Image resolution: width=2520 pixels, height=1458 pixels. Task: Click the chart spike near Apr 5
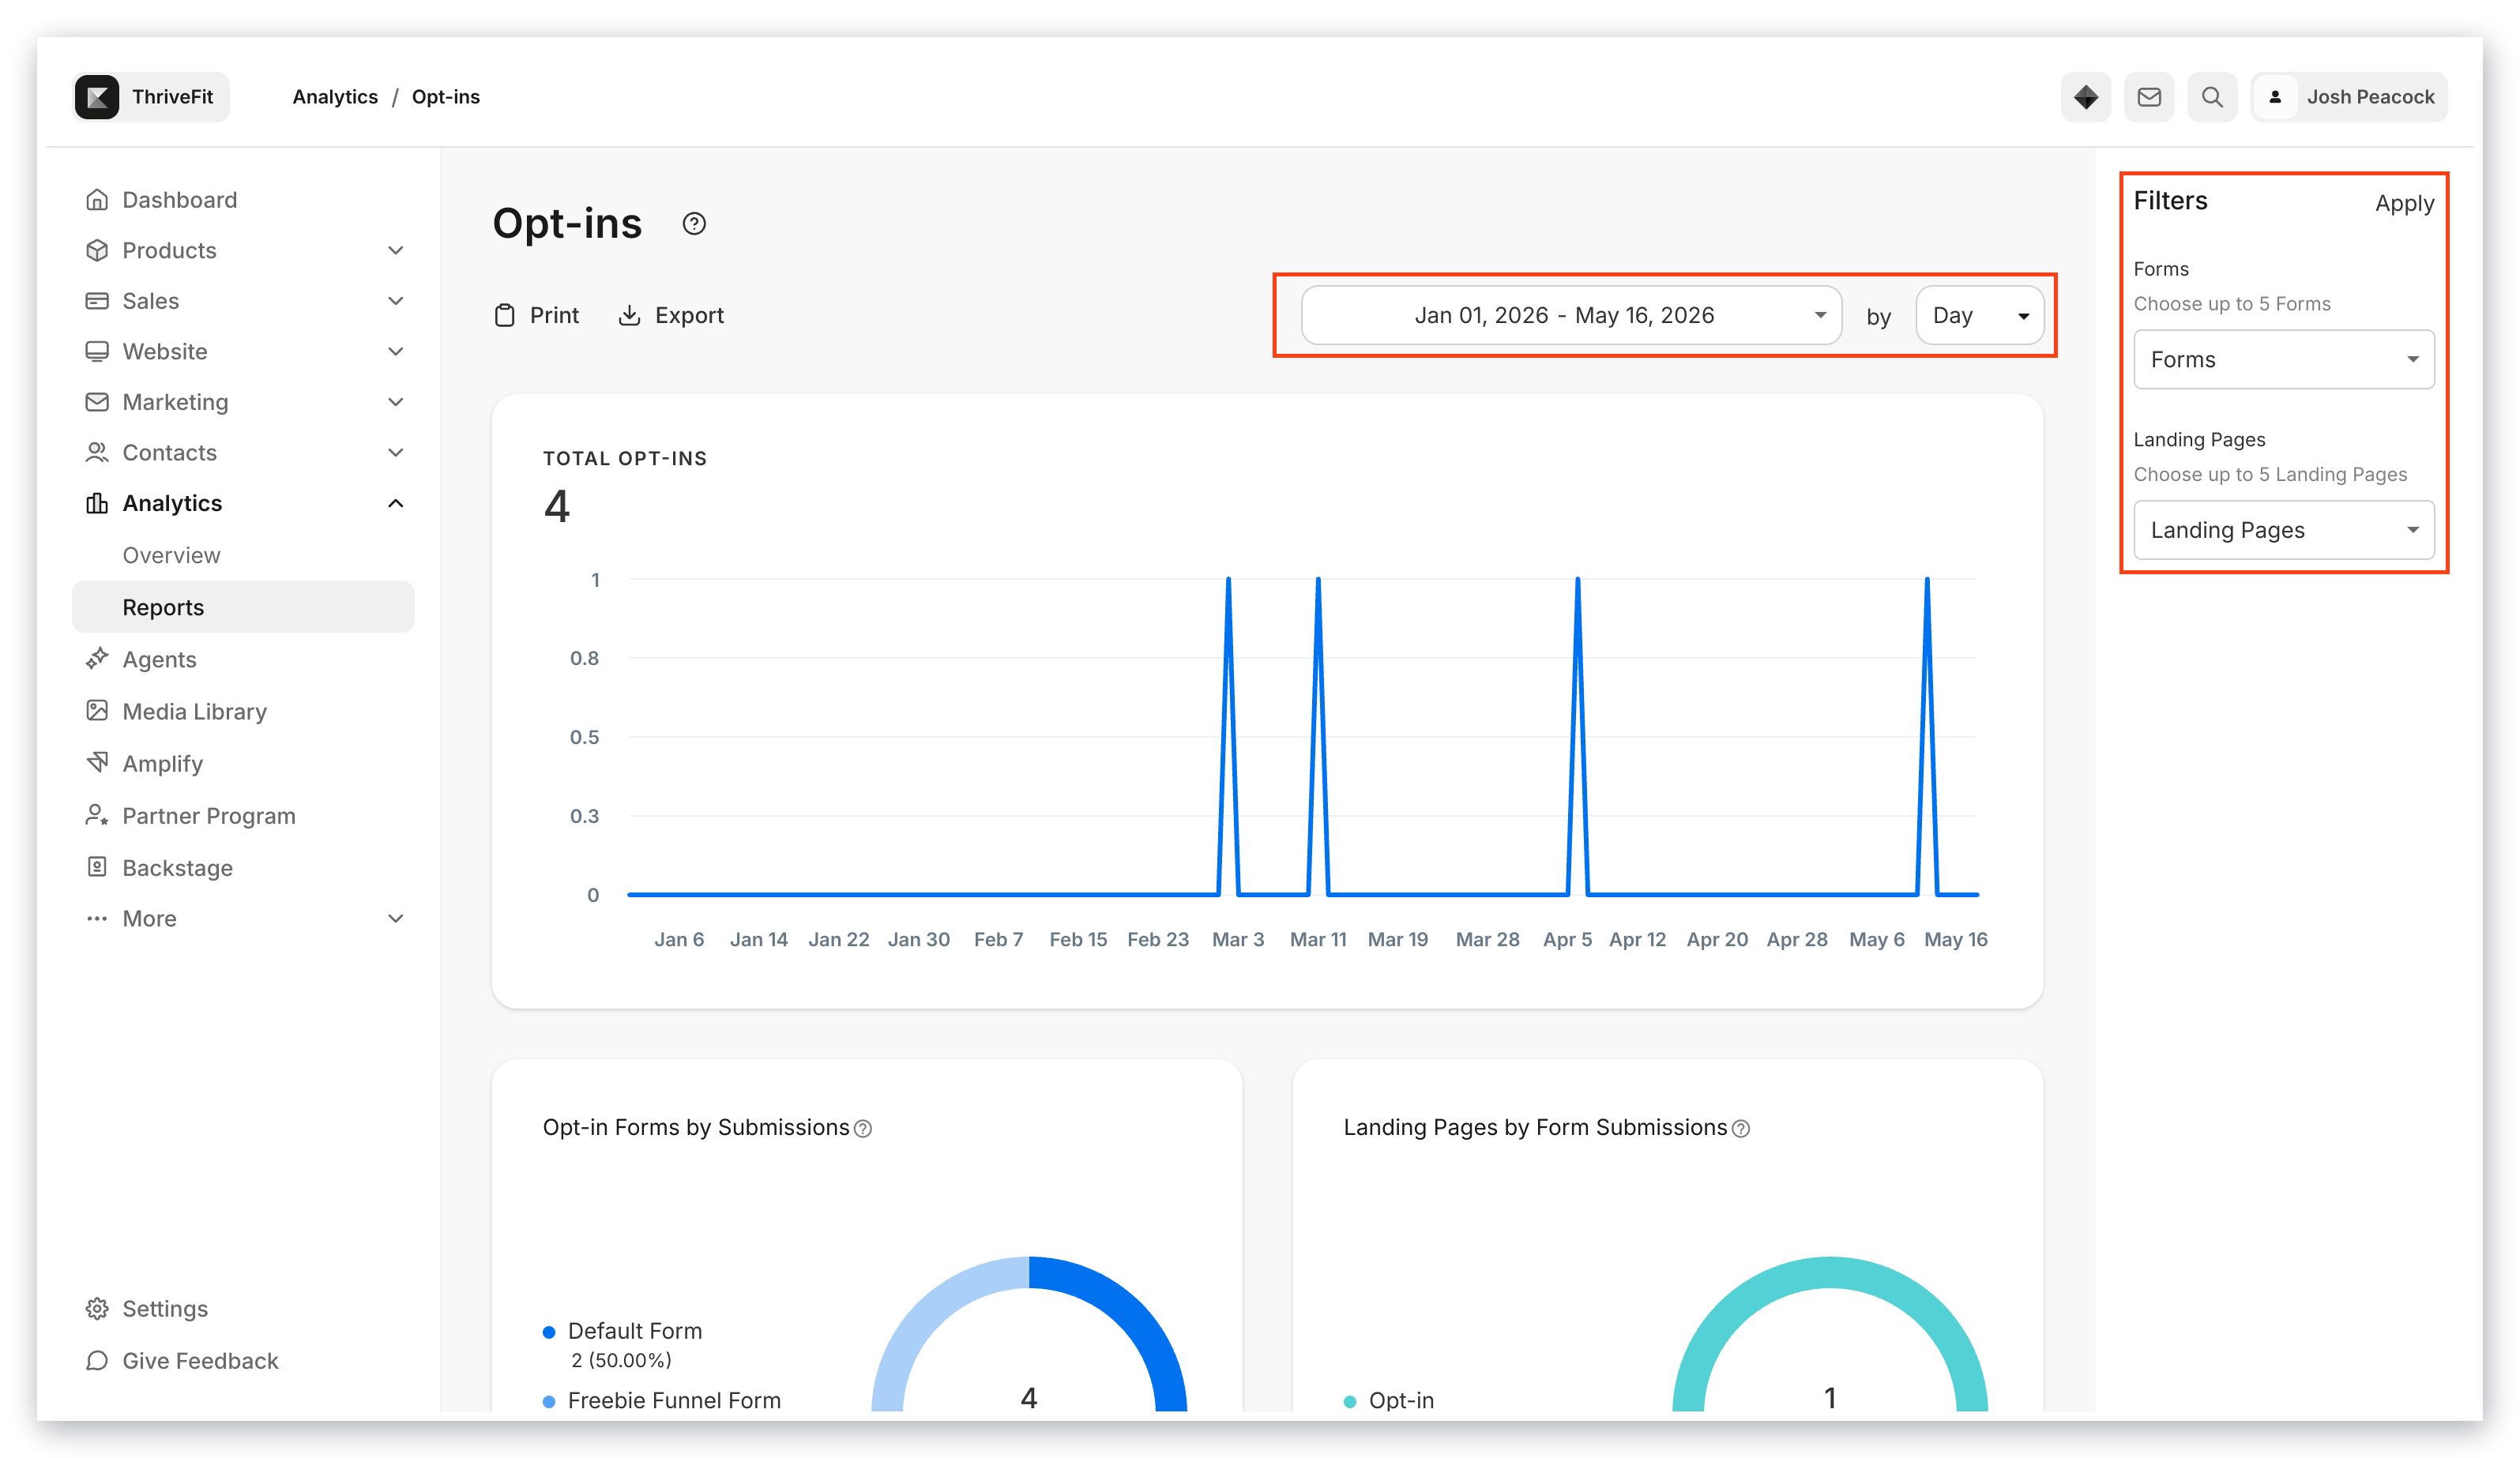pos(1578,580)
